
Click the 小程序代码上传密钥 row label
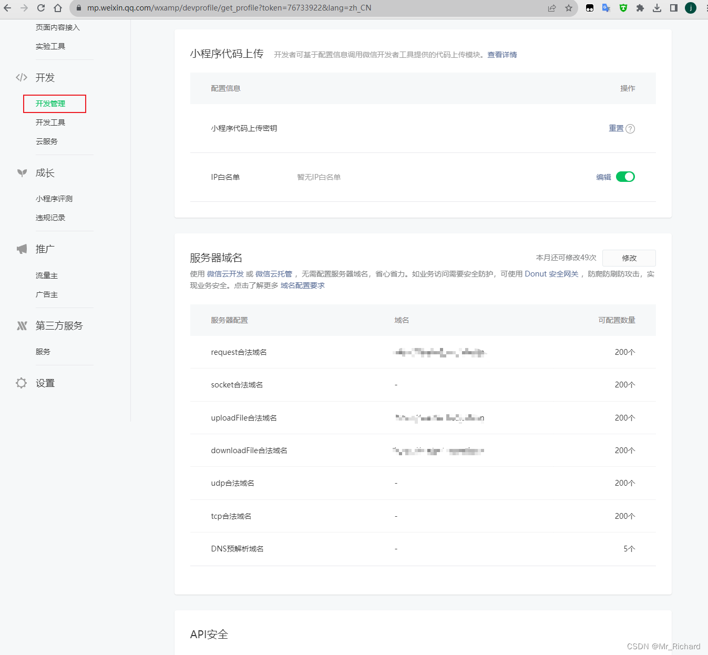pyautogui.click(x=244, y=128)
